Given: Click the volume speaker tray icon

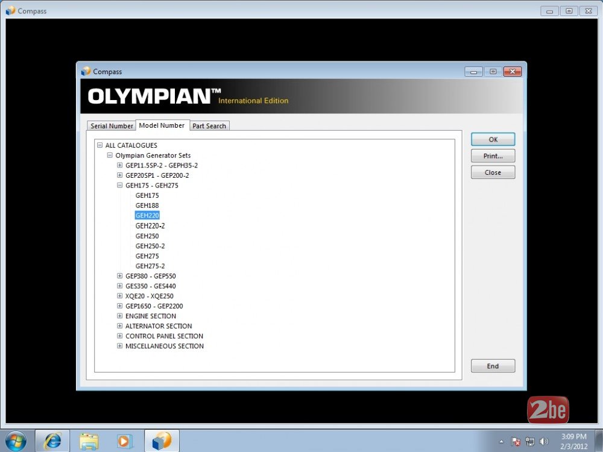Looking at the screenshot, I should tap(544, 442).
